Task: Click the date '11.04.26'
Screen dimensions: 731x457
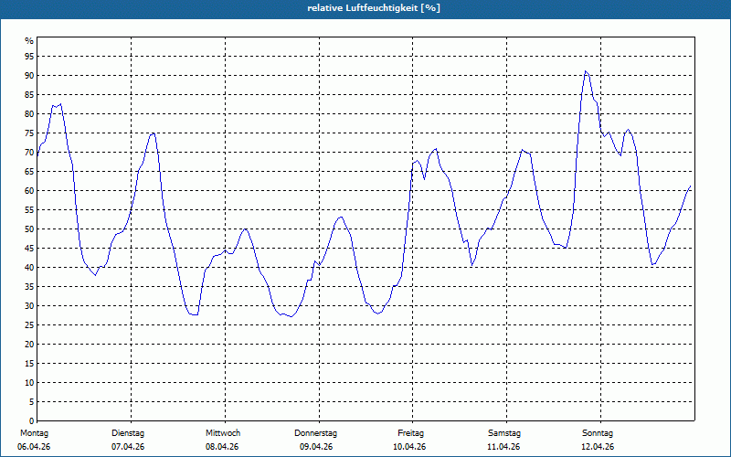Action: tap(503, 447)
